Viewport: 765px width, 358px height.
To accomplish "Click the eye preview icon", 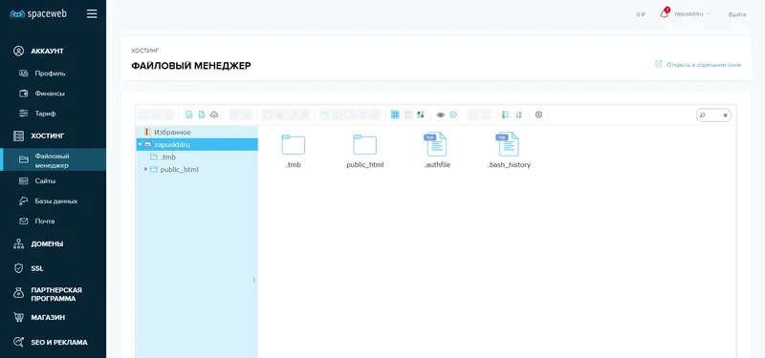I will 441,115.
